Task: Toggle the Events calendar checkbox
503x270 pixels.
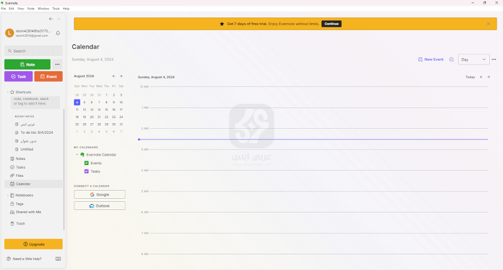Action: (x=86, y=163)
